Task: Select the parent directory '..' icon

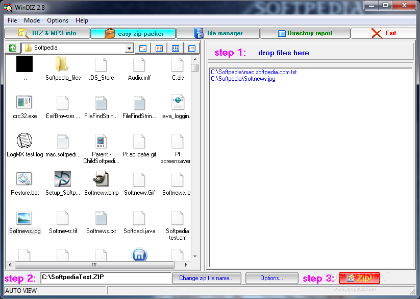Action: [24, 64]
